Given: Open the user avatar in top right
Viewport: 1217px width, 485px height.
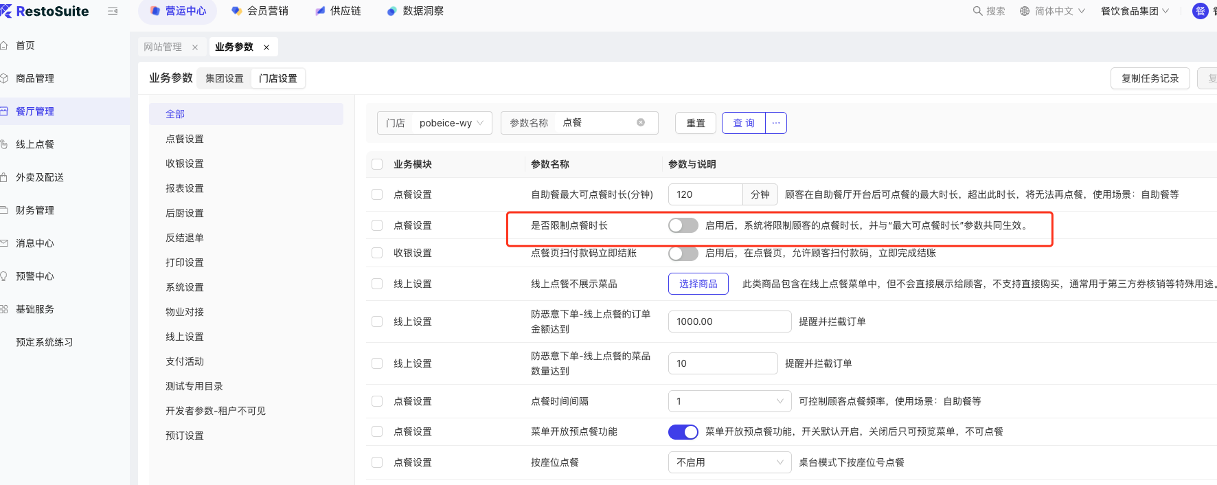Looking at the screenshot, I should click(1201, 11).
